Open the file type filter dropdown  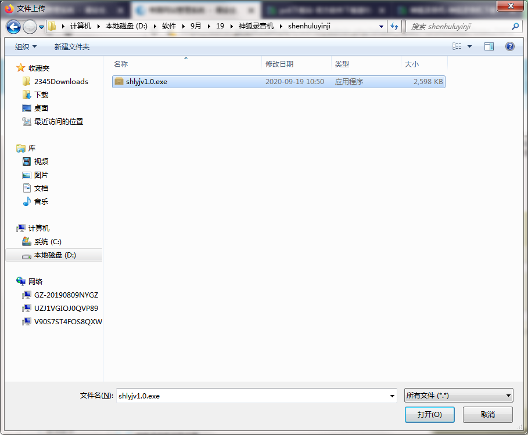click(x=458, y=396)
